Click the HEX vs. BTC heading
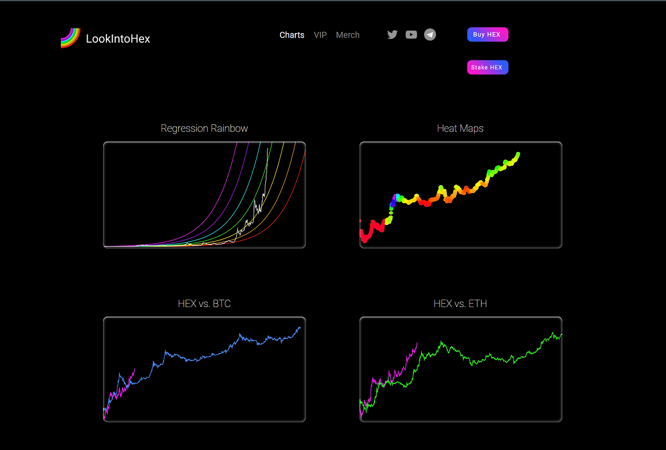The image size is (666, 450). 204,304
